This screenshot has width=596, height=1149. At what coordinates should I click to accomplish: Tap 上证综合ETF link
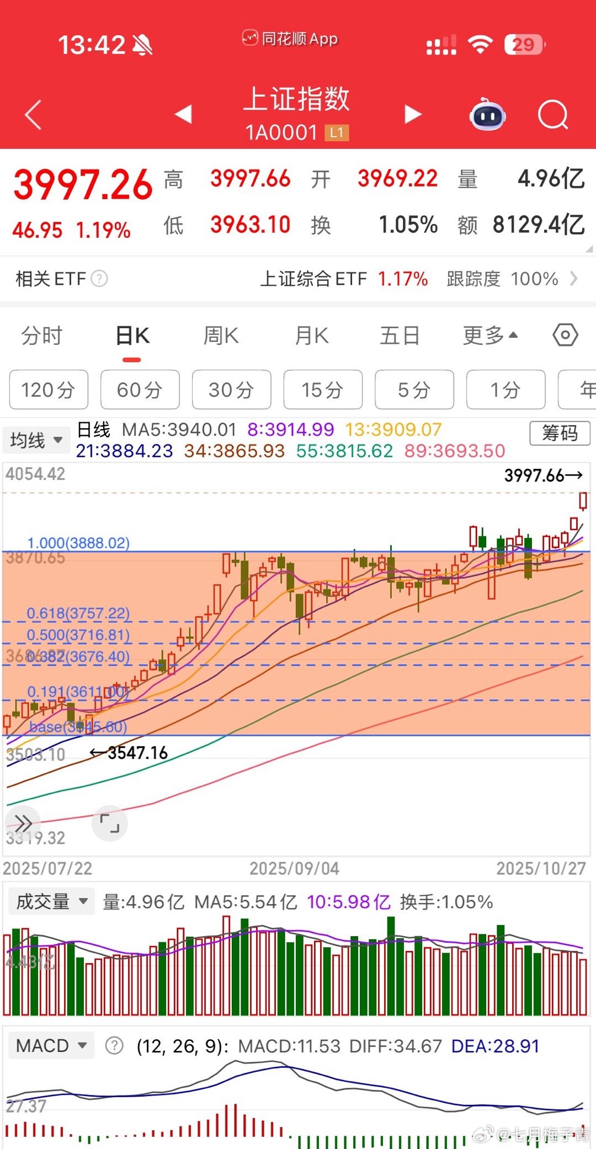[313, 279]
